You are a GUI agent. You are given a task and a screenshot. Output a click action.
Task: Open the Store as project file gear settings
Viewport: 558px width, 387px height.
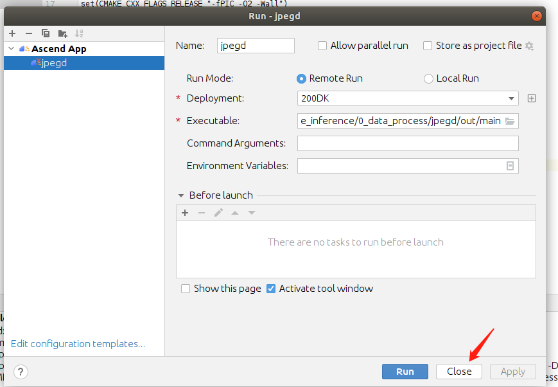pos(530,46)
